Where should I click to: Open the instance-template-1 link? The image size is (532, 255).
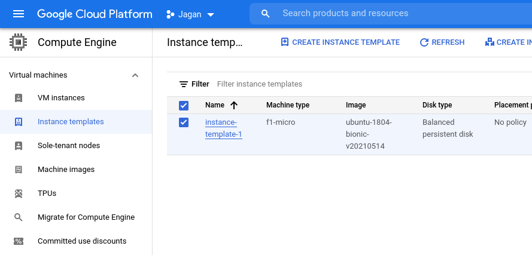tap(224, 128)
